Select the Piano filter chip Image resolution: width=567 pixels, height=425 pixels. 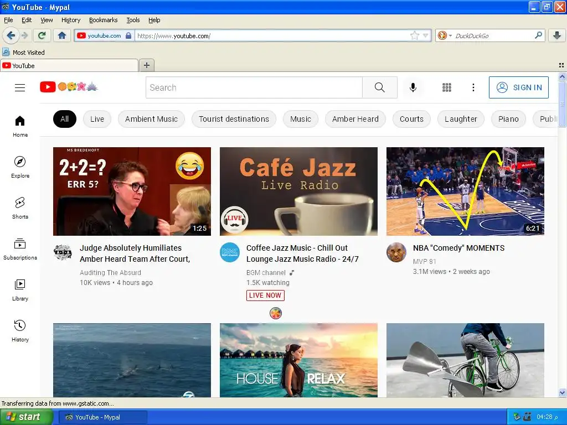(x=508, y=119)
